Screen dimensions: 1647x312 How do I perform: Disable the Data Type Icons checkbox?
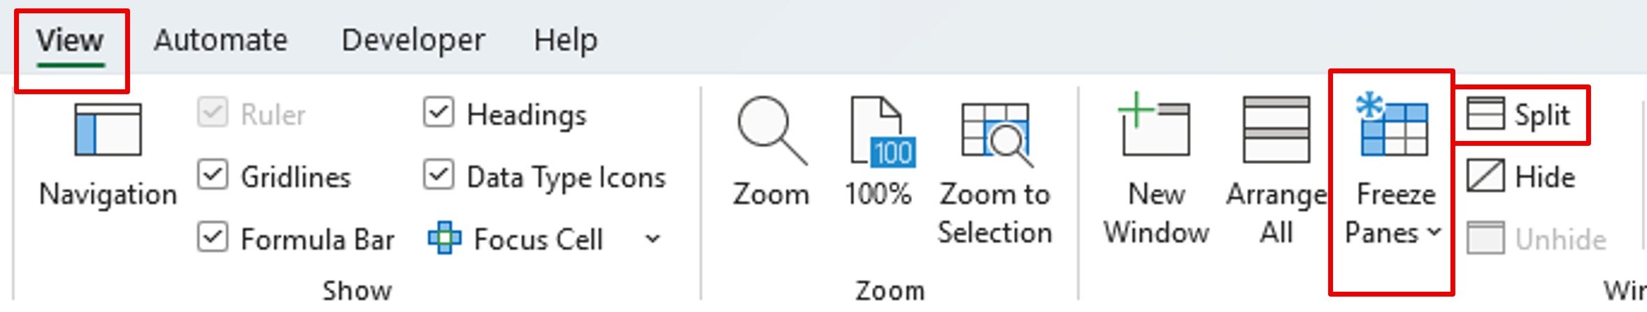tap(439, 176)
